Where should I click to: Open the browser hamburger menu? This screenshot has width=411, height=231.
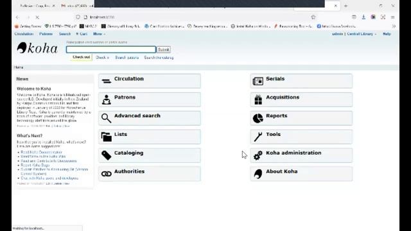click(x=392, y=17)
